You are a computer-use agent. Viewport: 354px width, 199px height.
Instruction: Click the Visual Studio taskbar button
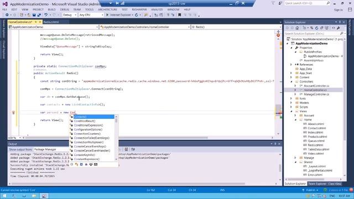click(x=44, y=196)
